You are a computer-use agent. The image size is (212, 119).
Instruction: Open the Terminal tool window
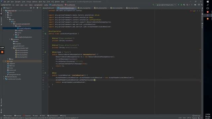[18, 116]
